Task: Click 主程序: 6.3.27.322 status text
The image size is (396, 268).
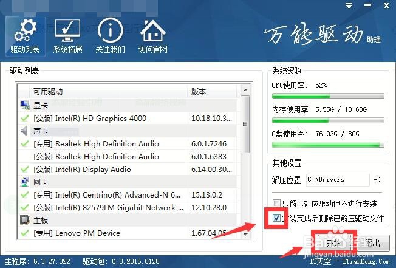Action: (38, 261)
